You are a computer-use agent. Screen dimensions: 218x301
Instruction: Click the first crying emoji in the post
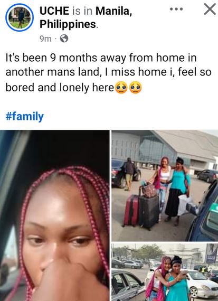tap(121, 88)
